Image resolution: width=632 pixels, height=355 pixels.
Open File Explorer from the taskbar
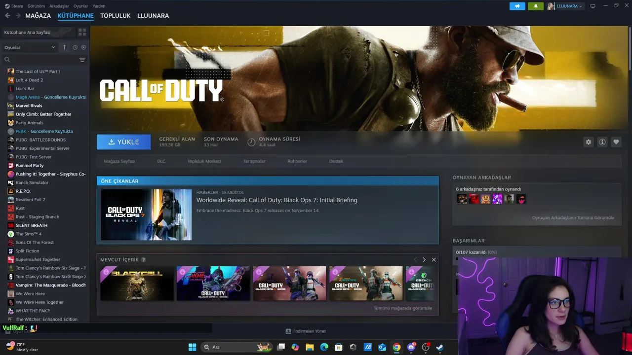pyautogui.click(x=310, y=347)
